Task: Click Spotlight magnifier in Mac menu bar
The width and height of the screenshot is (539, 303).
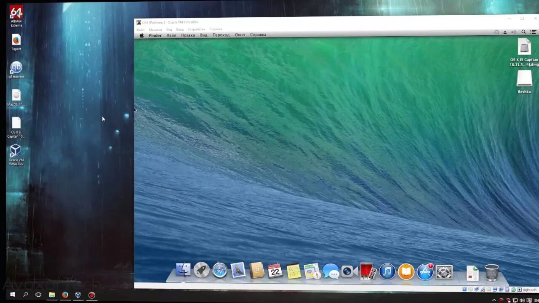Action: (x=523, y=32)
